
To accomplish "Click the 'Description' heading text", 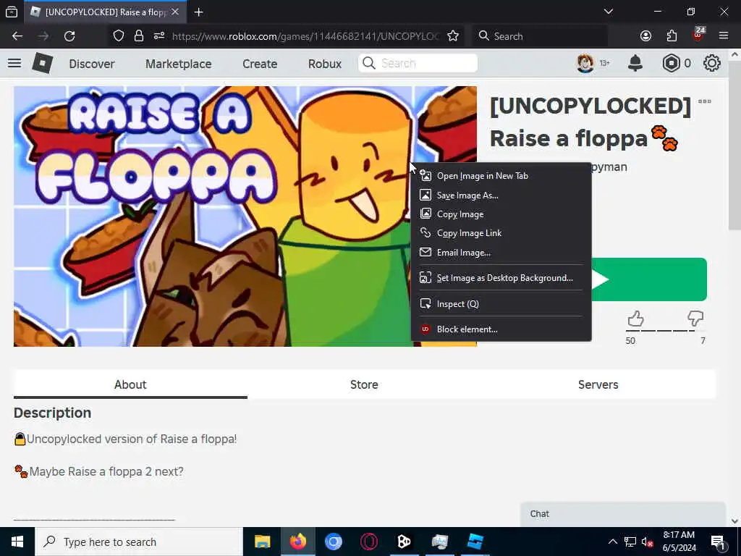I will pyautogui.click(x=52, y=413).
